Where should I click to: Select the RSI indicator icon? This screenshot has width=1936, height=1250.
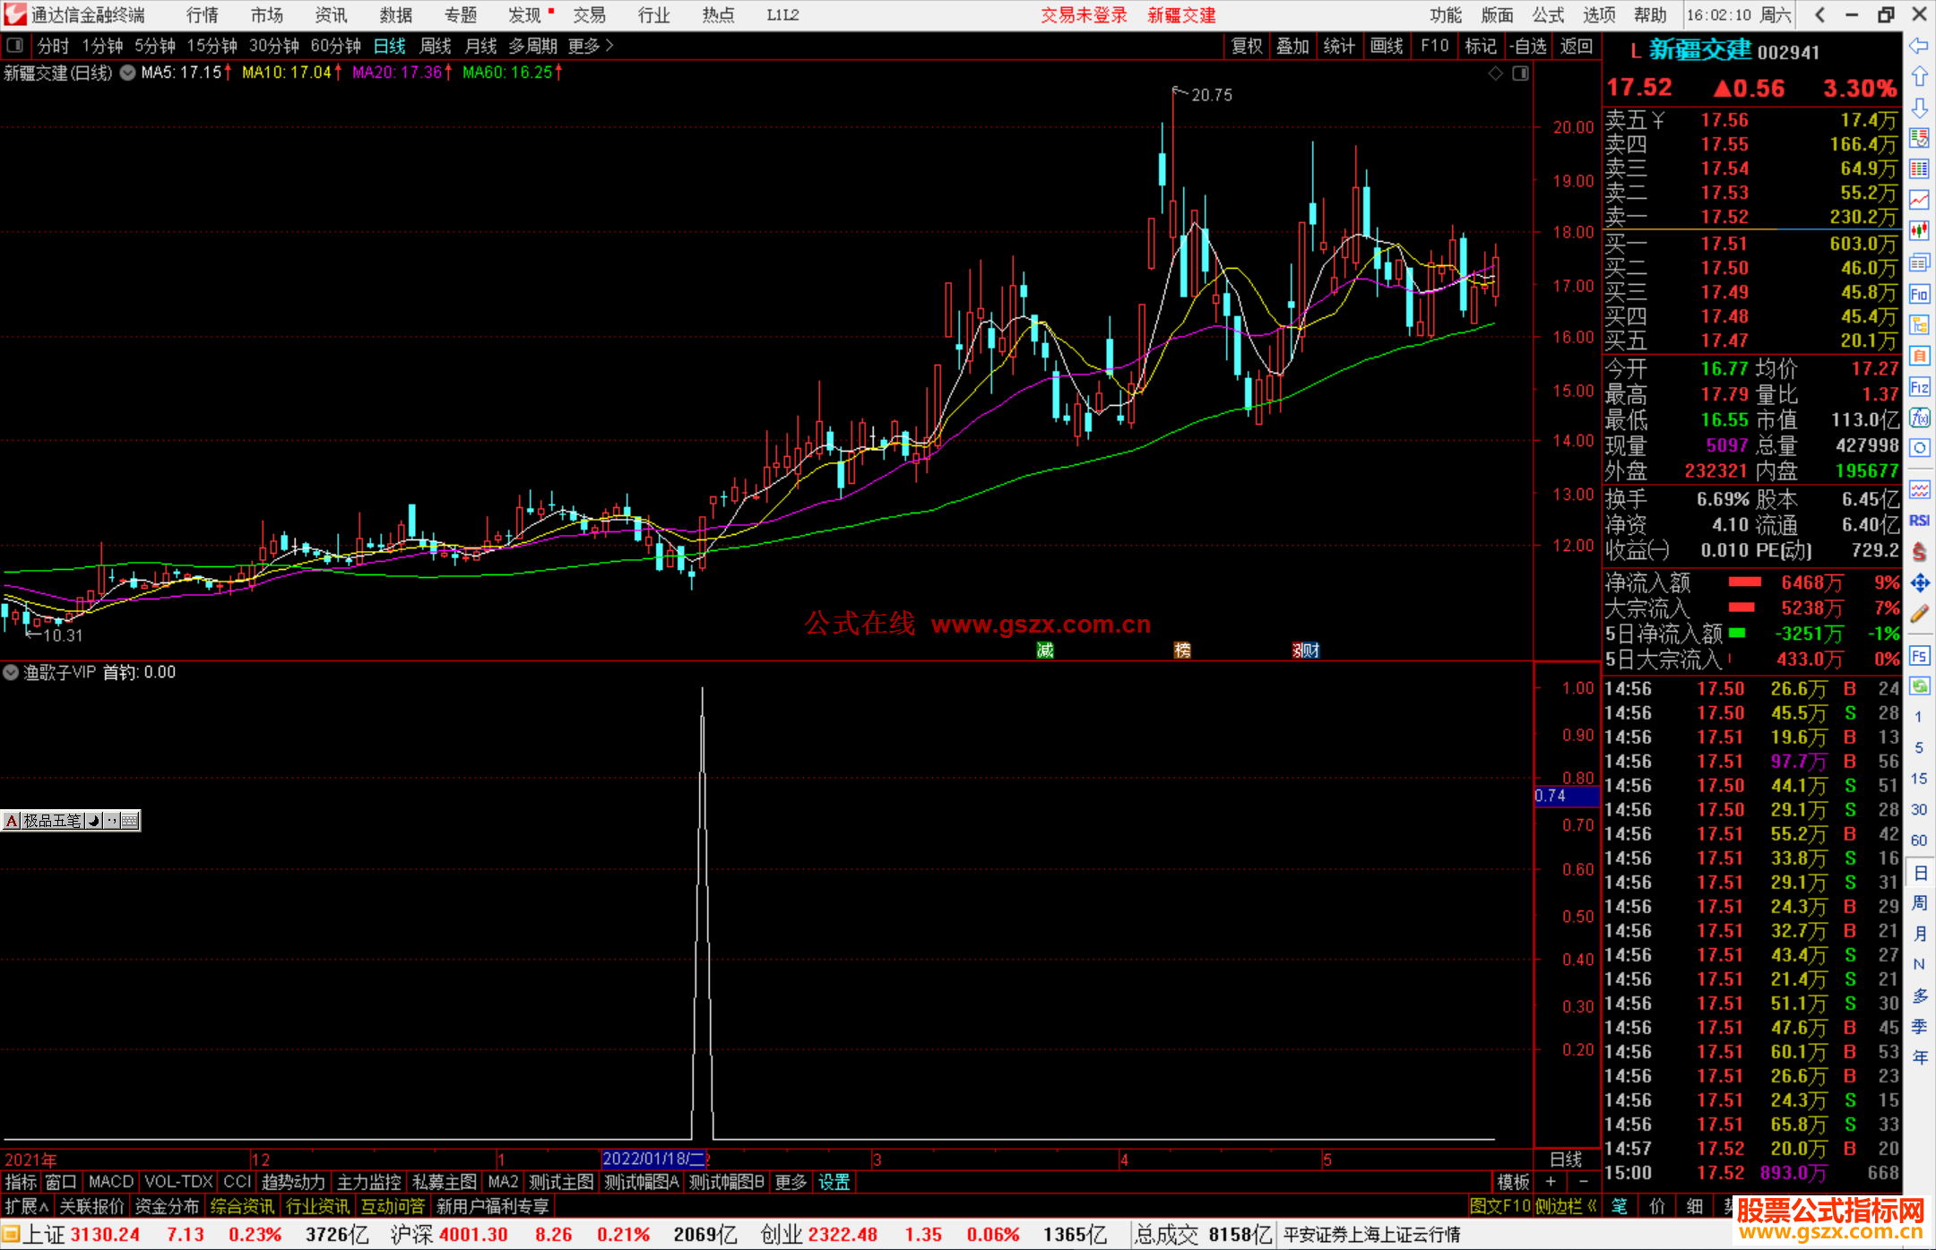(x=1919, y=521)
